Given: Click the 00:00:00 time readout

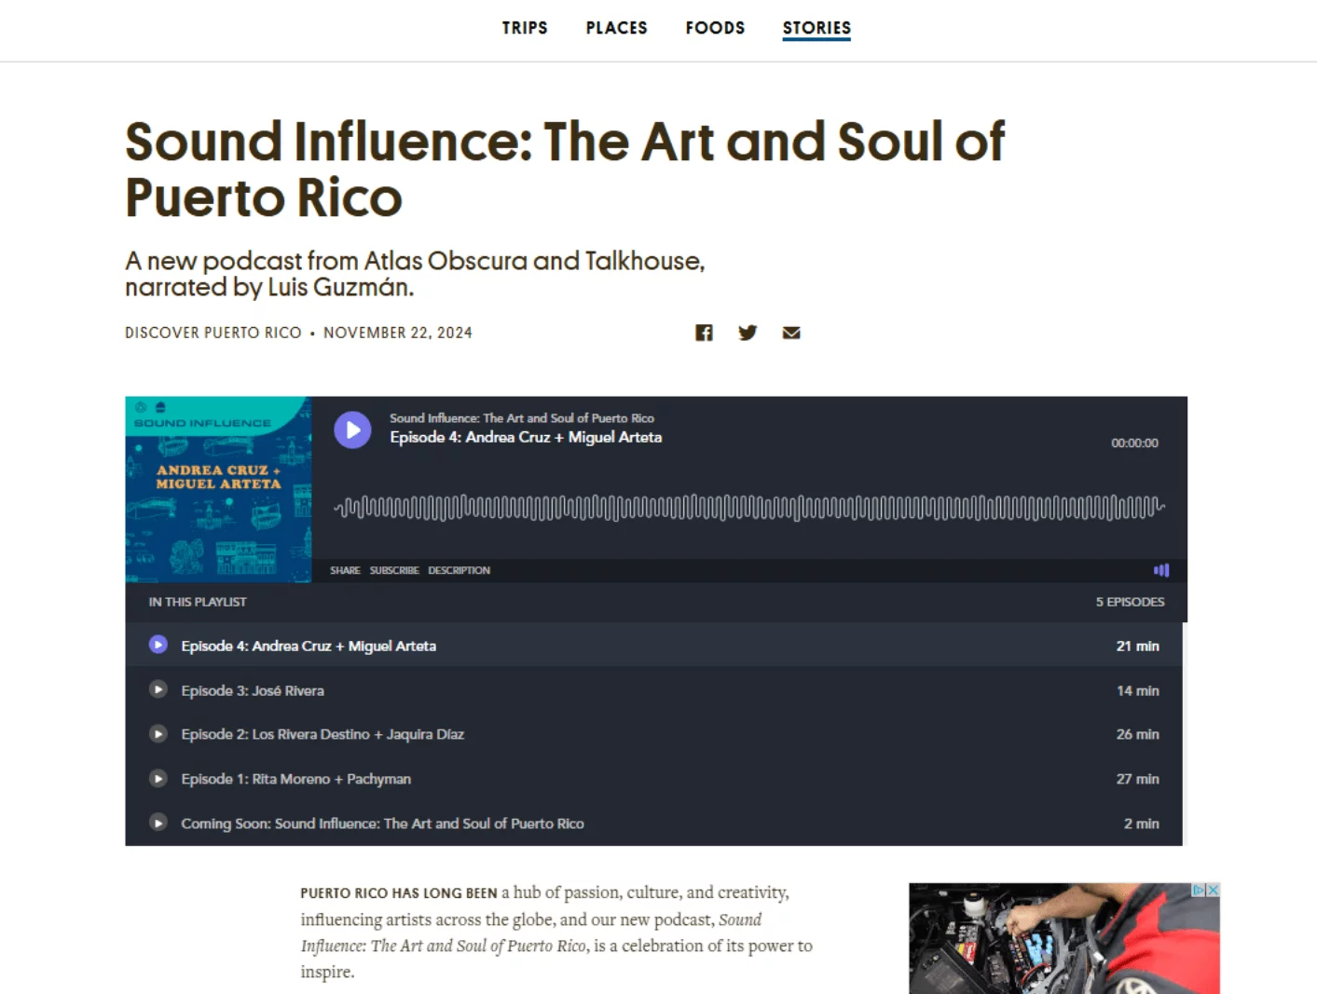Looking at the screenshot, I should pyautogui.click(x=1134, y=443).
